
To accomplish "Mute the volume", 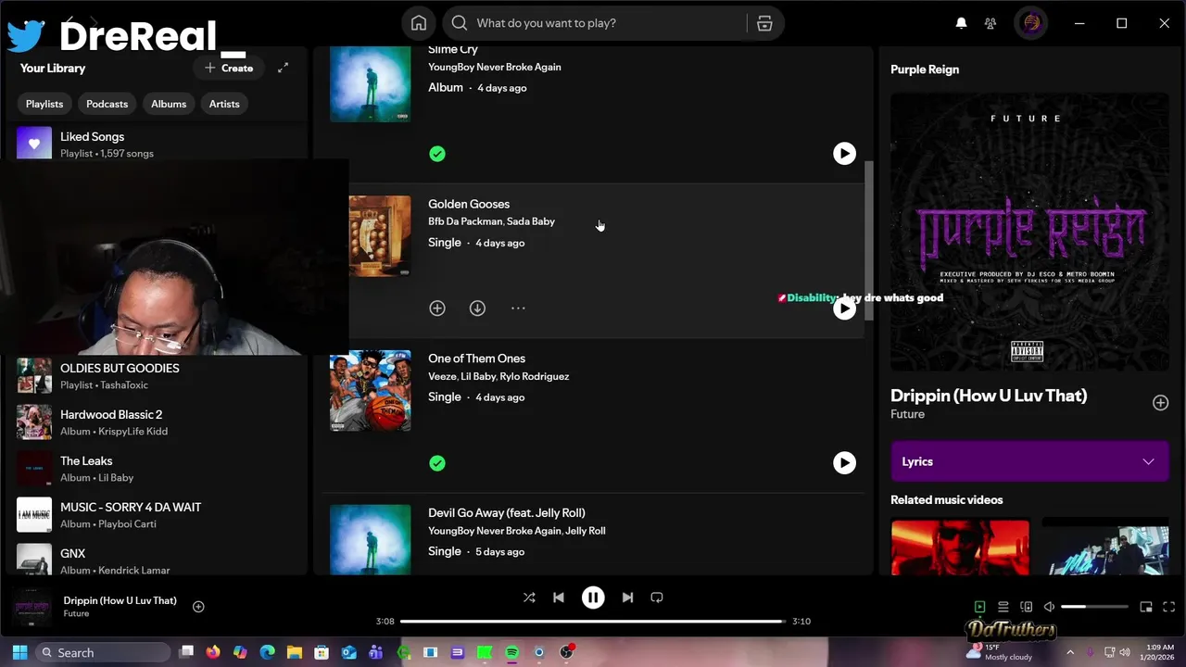I will click(x=1049, y=607).
